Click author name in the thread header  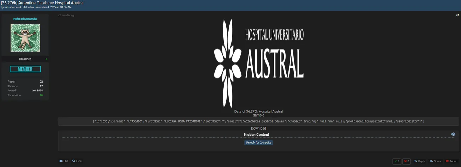[13, 7]
